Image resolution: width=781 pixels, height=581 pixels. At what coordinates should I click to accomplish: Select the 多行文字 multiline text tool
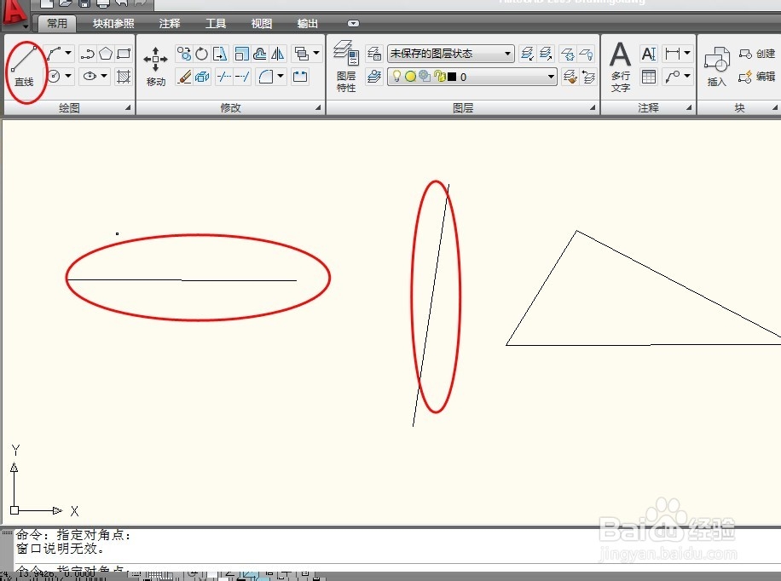point(621,66)
